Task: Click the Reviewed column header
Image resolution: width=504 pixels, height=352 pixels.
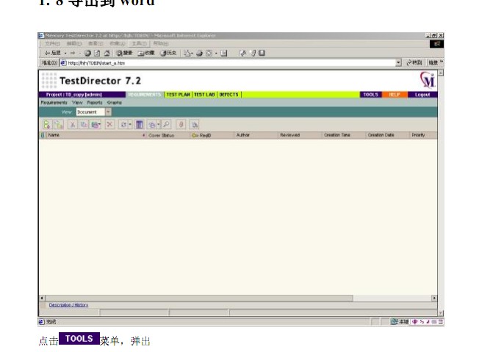Action: coord(300,135)
